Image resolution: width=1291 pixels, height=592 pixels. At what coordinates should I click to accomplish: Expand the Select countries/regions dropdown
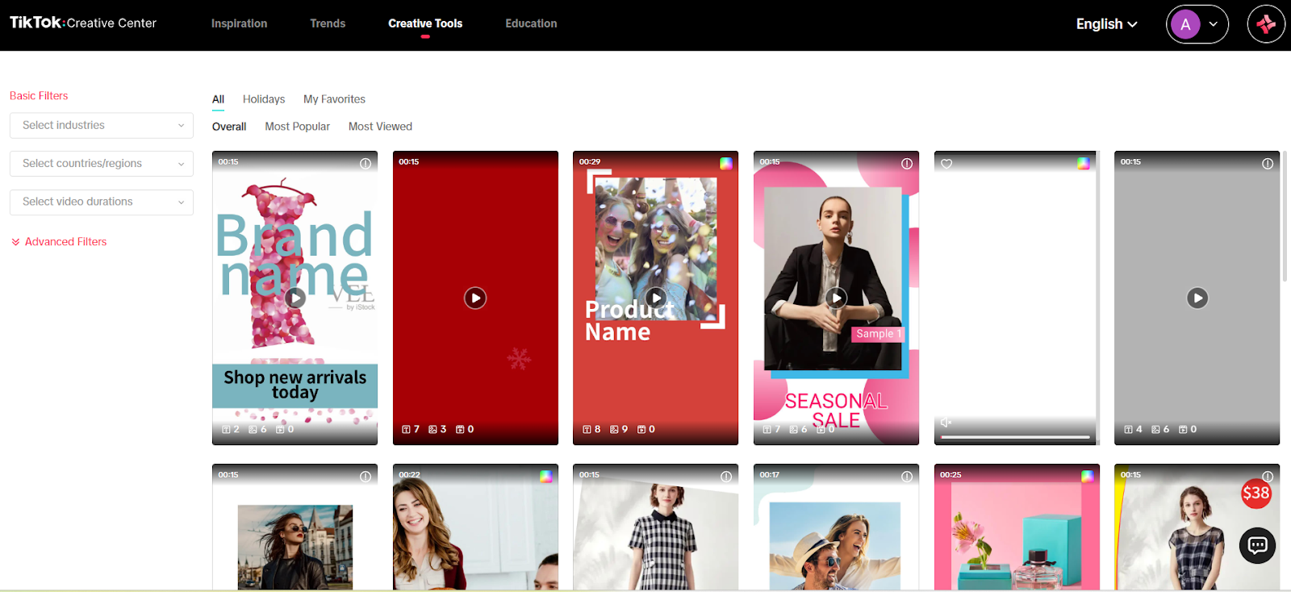coord(102,164)
